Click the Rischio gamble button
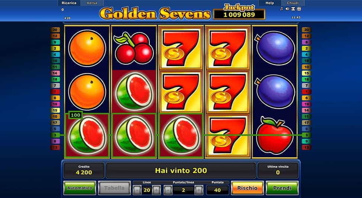The height and width of the screenshot is (198, 362). [x=247, y=188]
